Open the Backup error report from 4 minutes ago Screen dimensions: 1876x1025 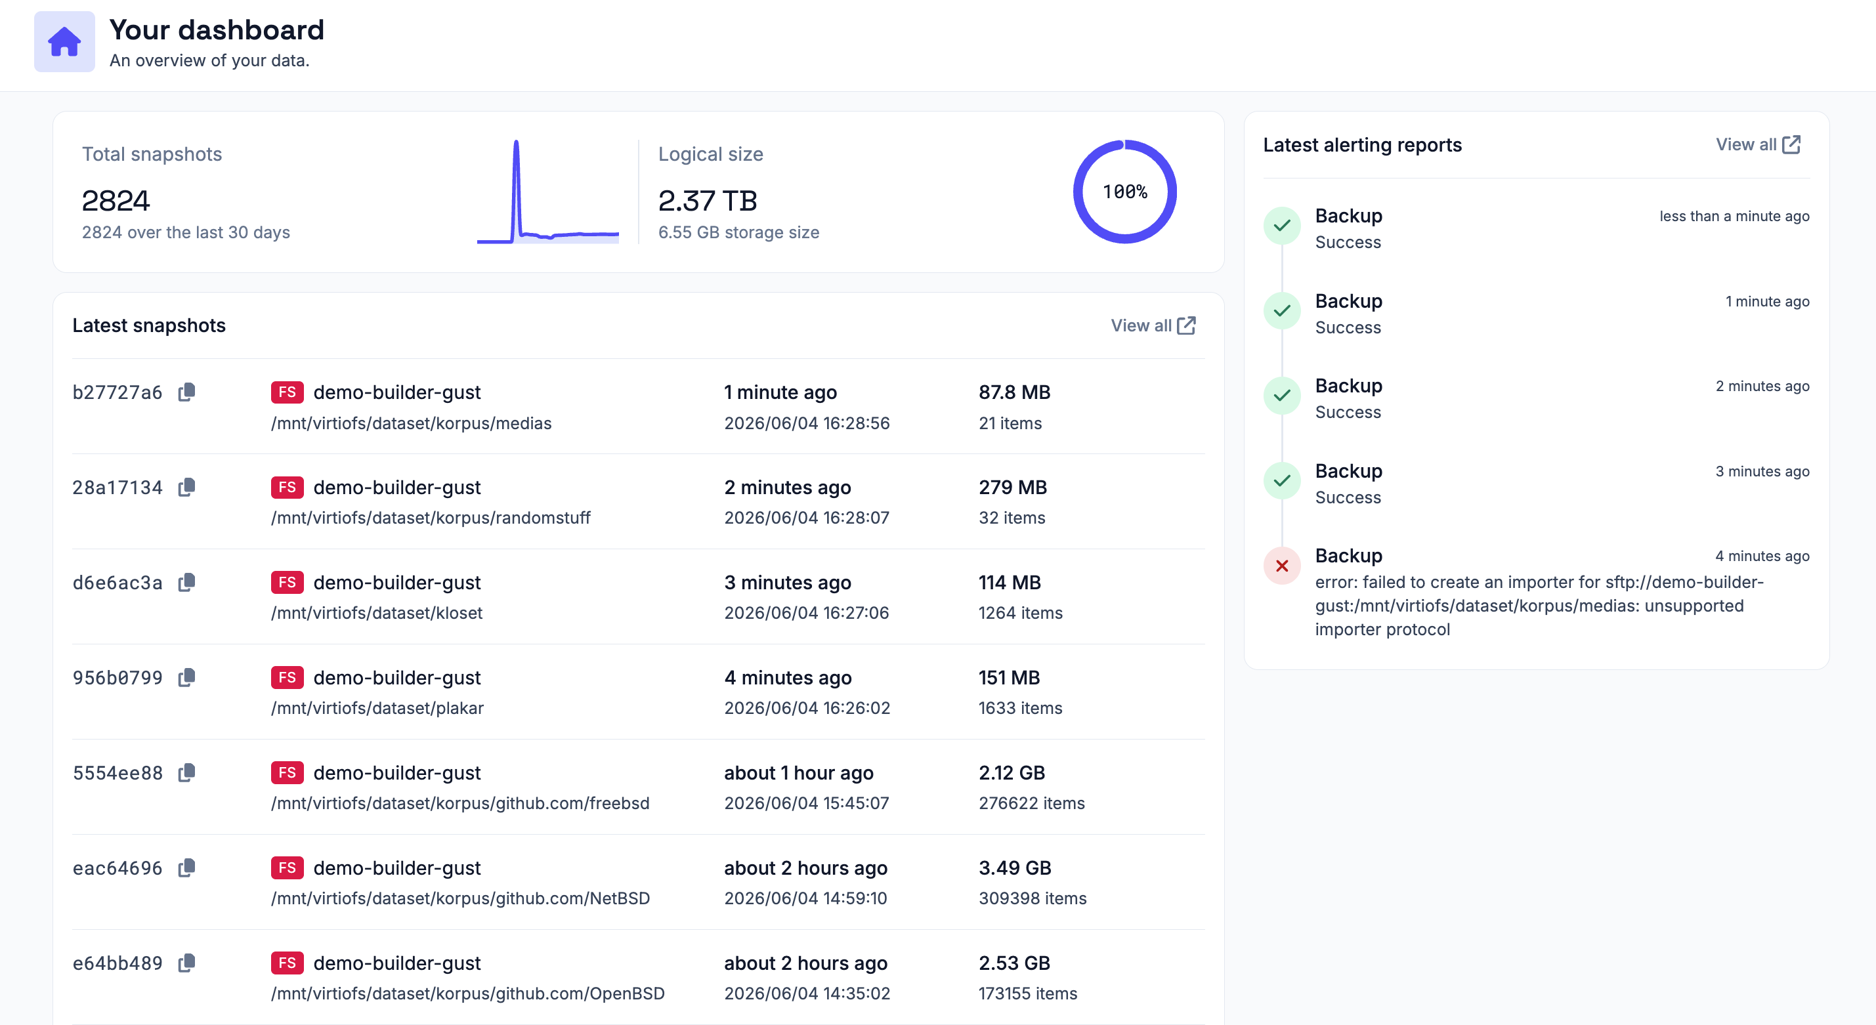tap(1536, 593)
